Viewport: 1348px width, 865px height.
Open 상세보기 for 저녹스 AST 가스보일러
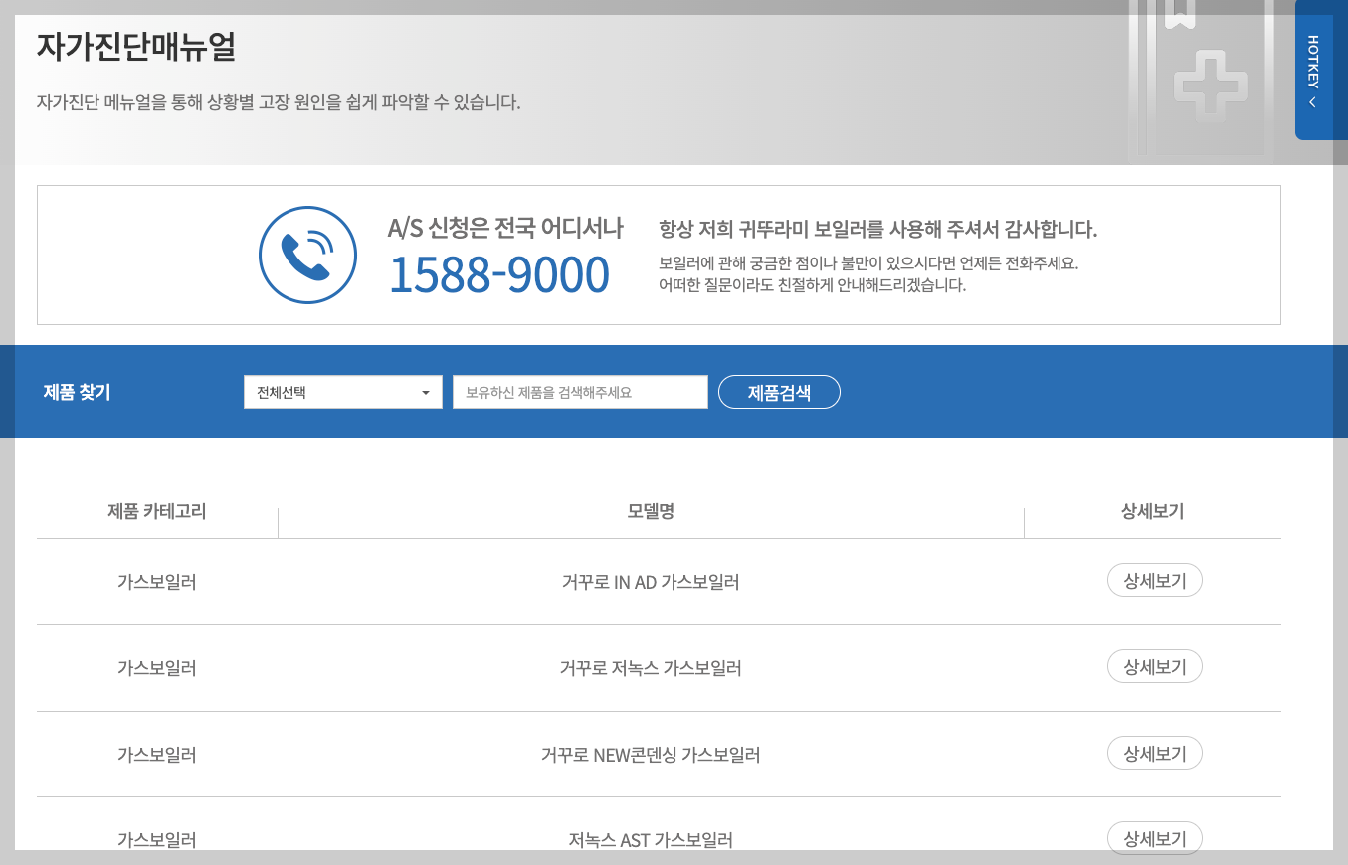[1154, 838]
